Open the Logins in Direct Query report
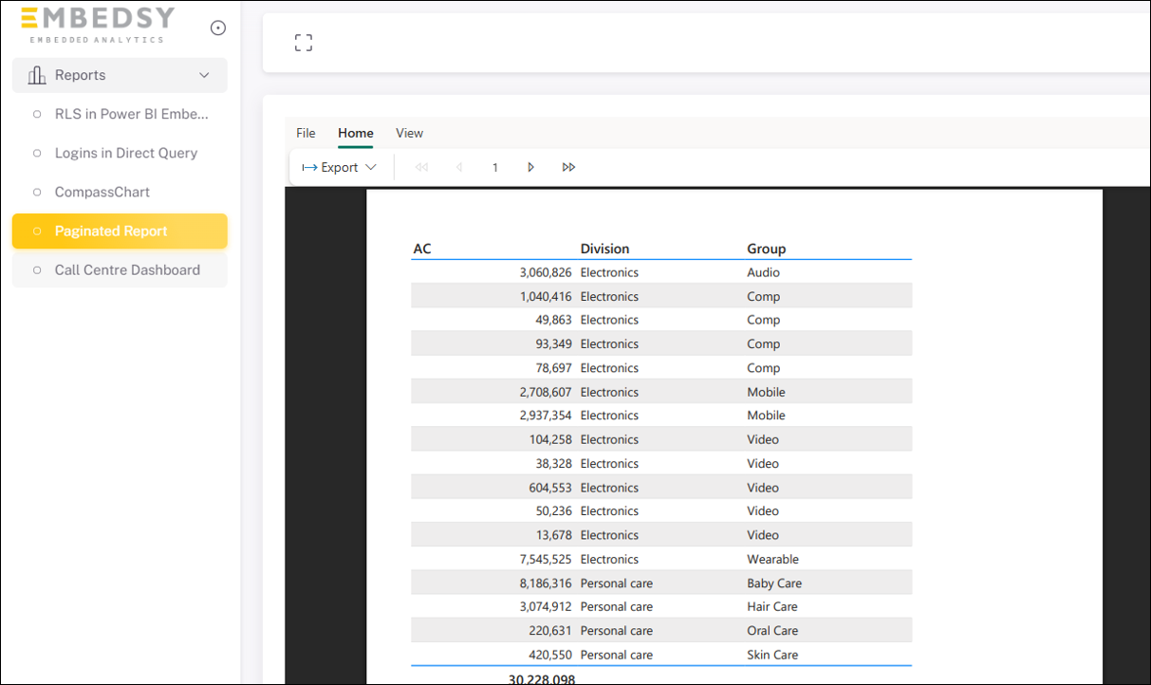Viewport: 1151px width, 685px height. (127, 153)
